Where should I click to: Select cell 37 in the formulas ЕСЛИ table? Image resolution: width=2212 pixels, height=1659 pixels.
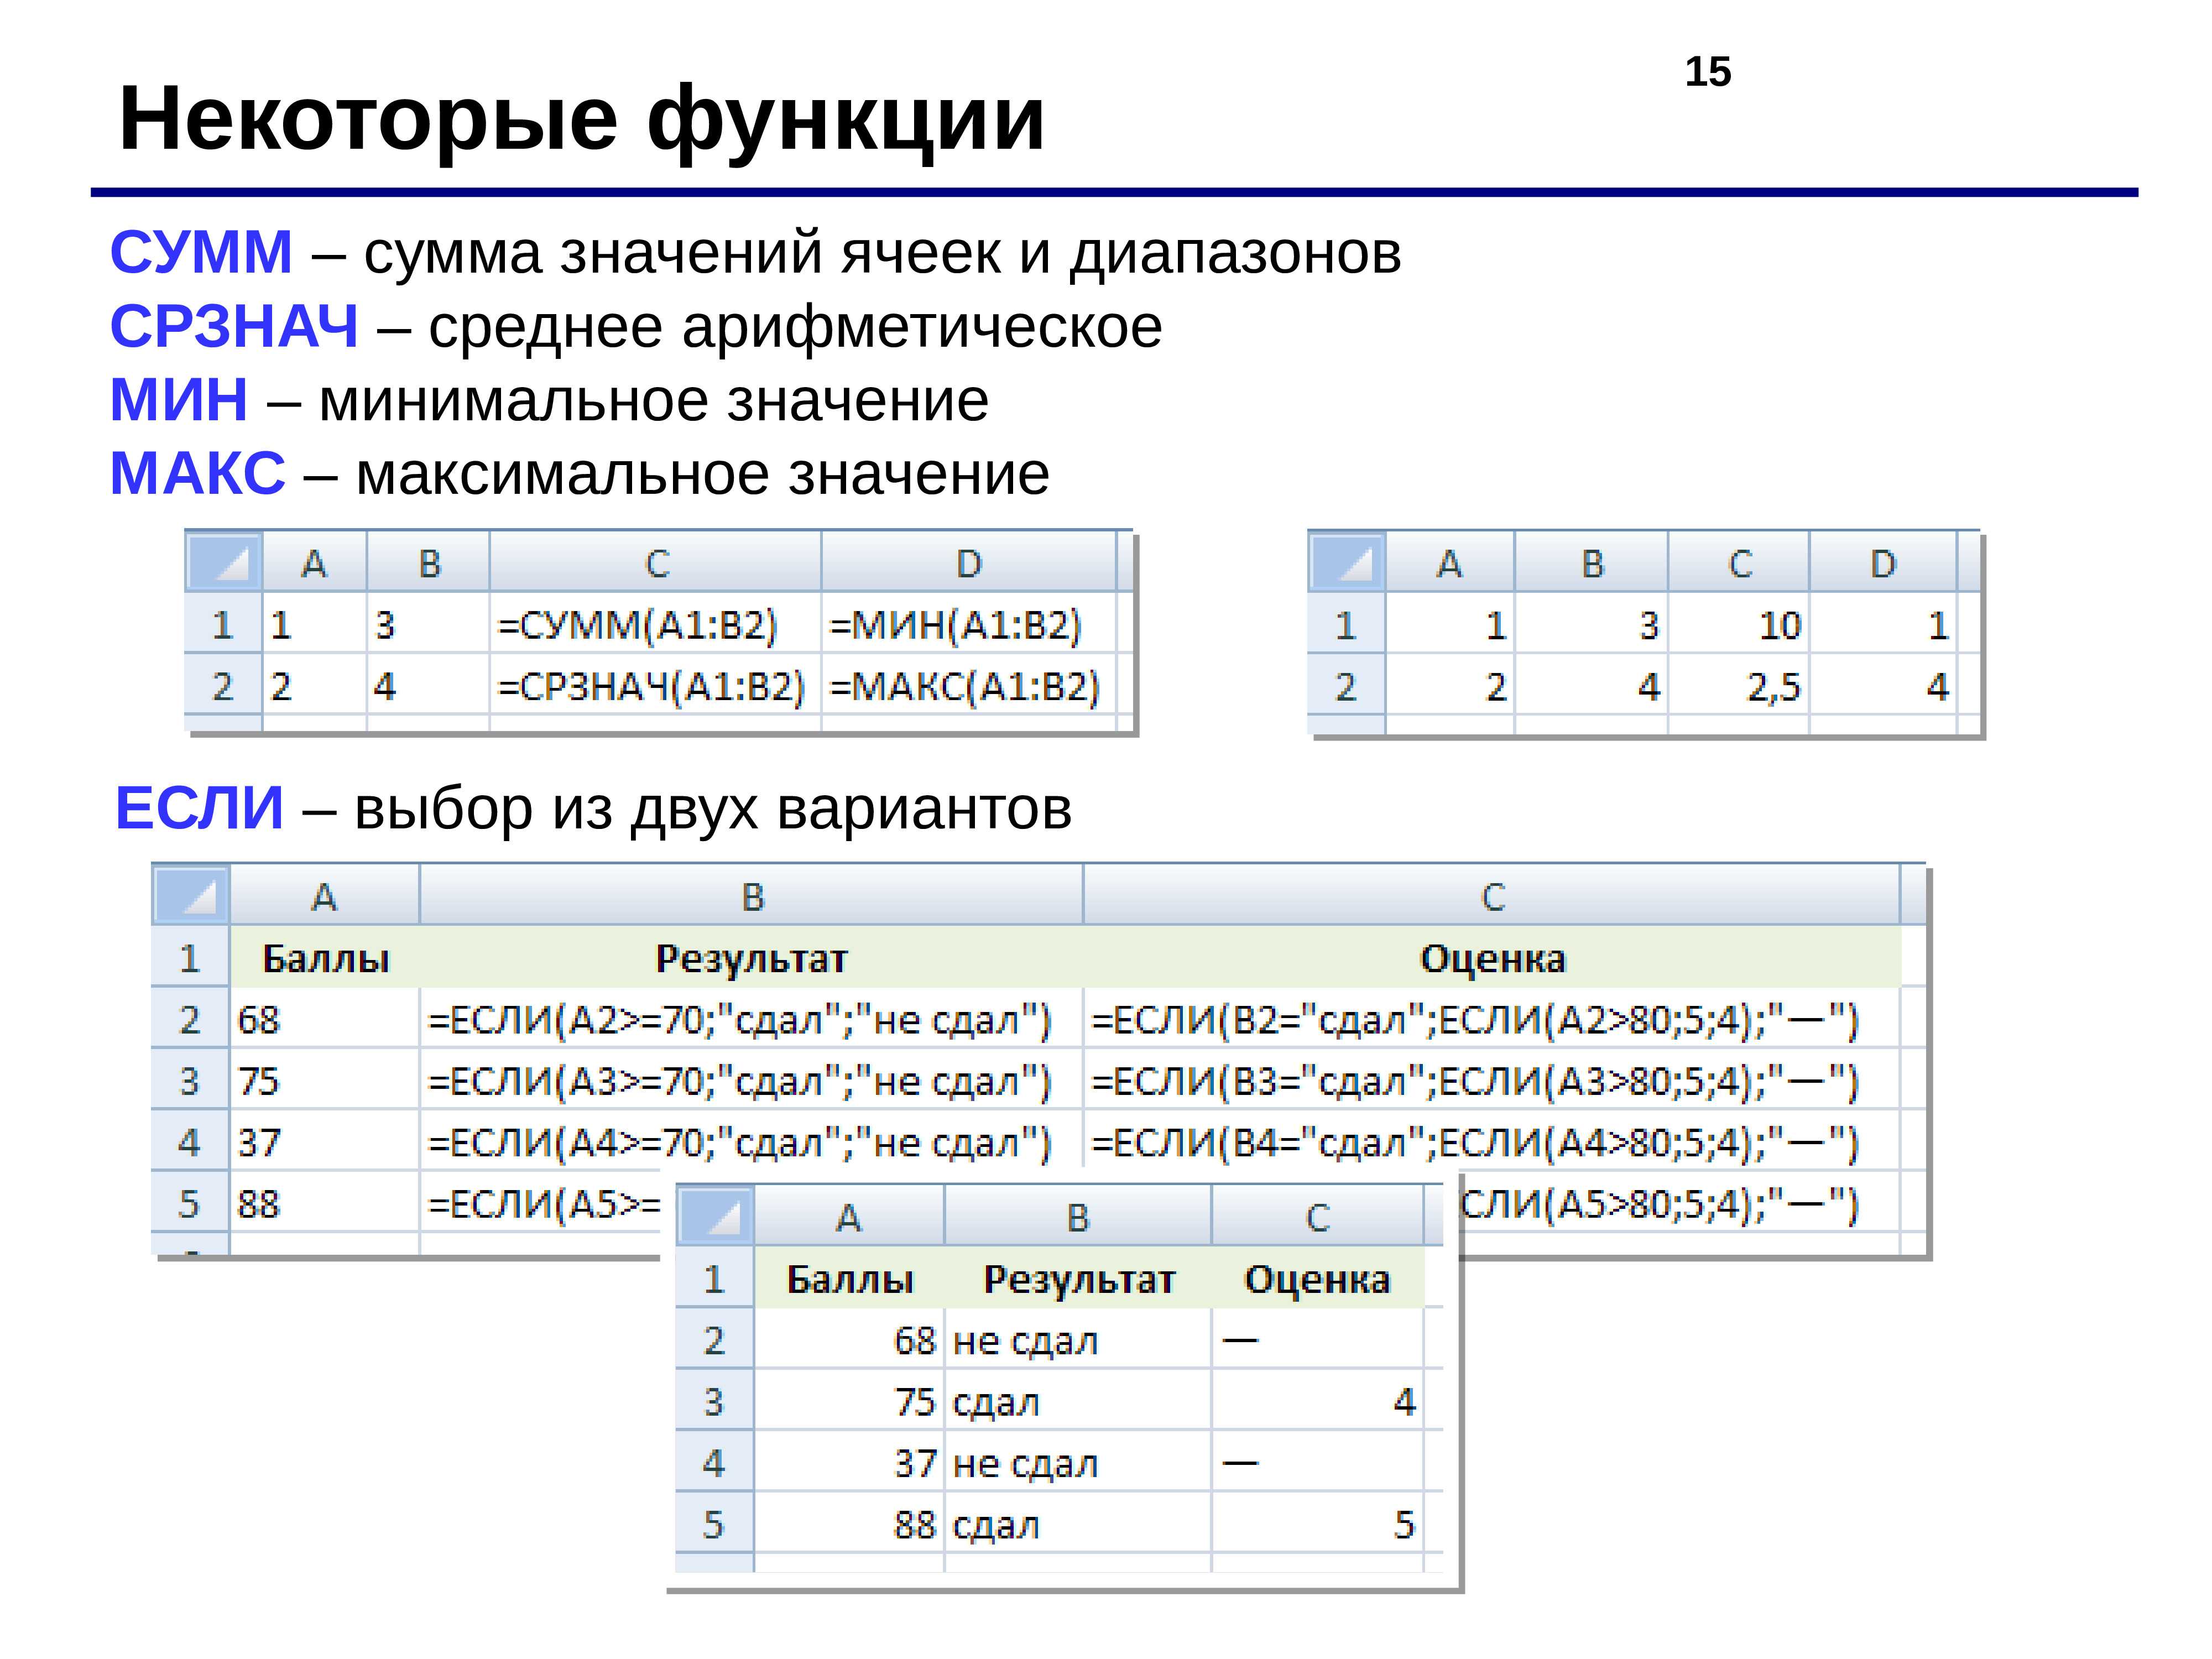pos(324,1141)
